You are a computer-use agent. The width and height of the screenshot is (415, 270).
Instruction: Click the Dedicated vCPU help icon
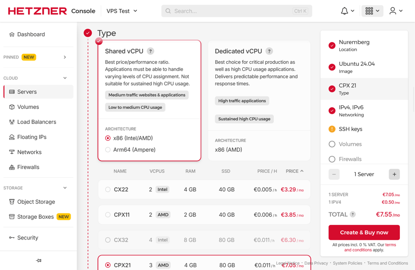pos(269,51)
